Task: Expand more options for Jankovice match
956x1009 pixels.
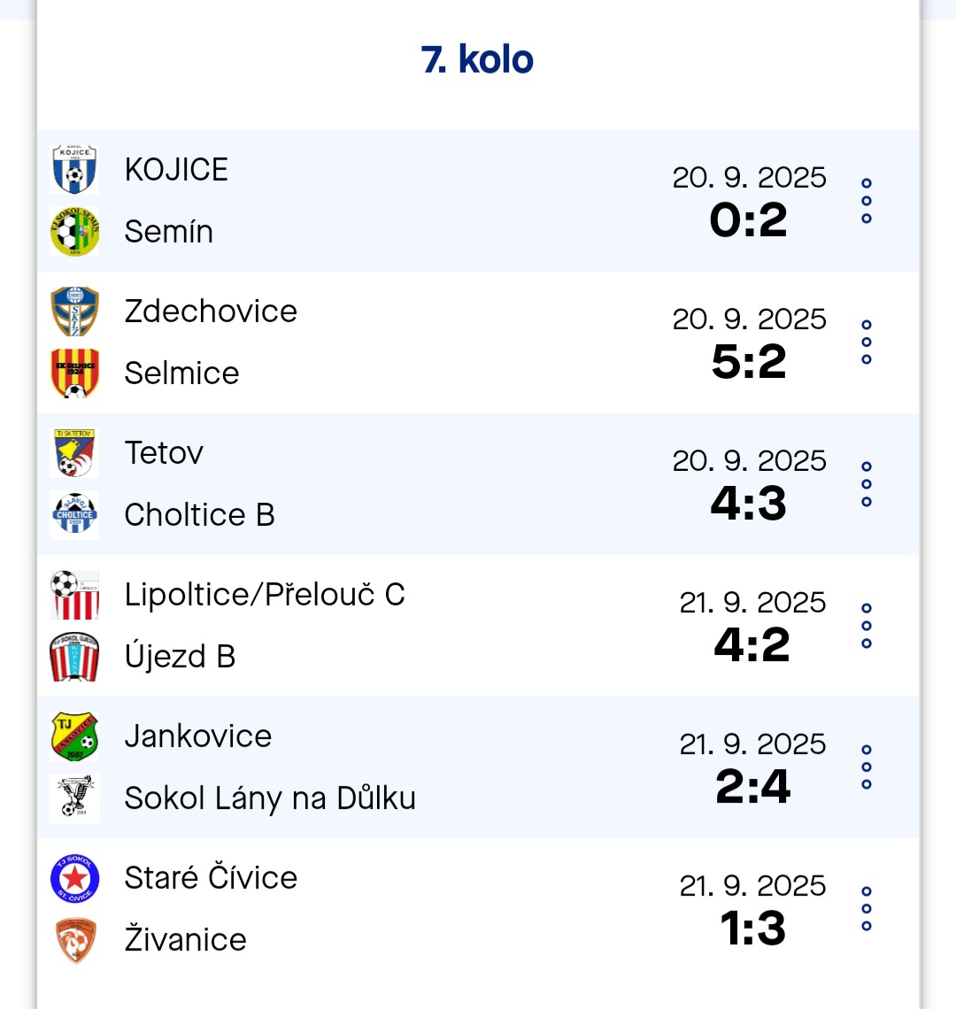Action: point(867,767)
